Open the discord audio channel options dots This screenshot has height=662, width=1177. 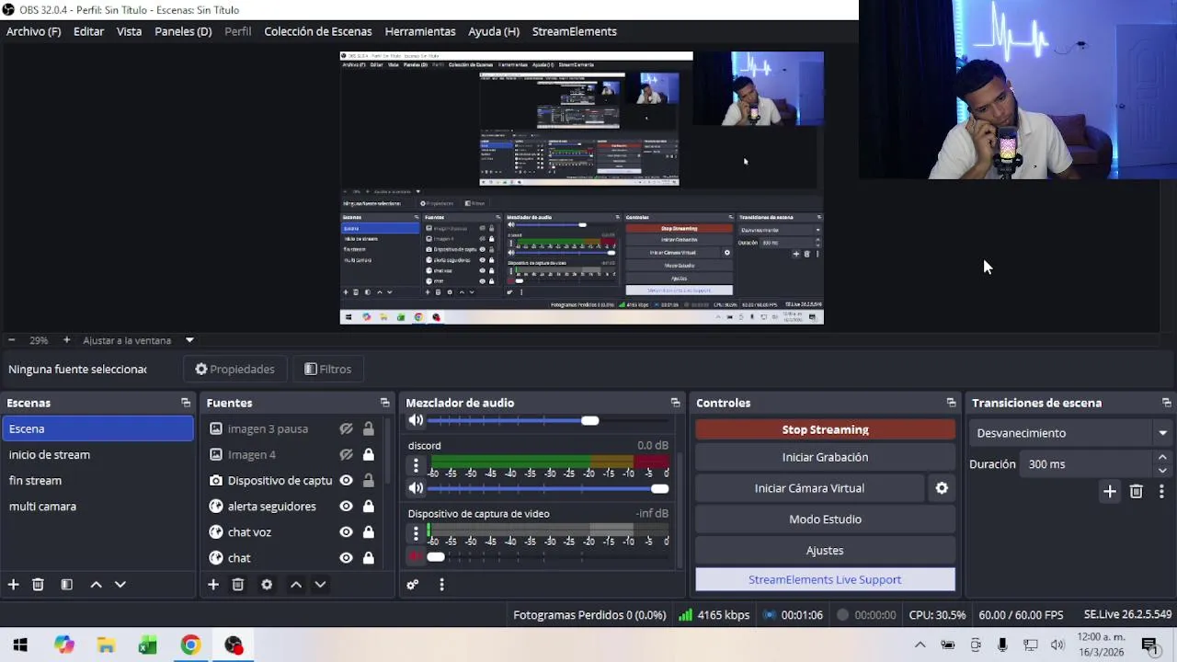click(416, 465)
